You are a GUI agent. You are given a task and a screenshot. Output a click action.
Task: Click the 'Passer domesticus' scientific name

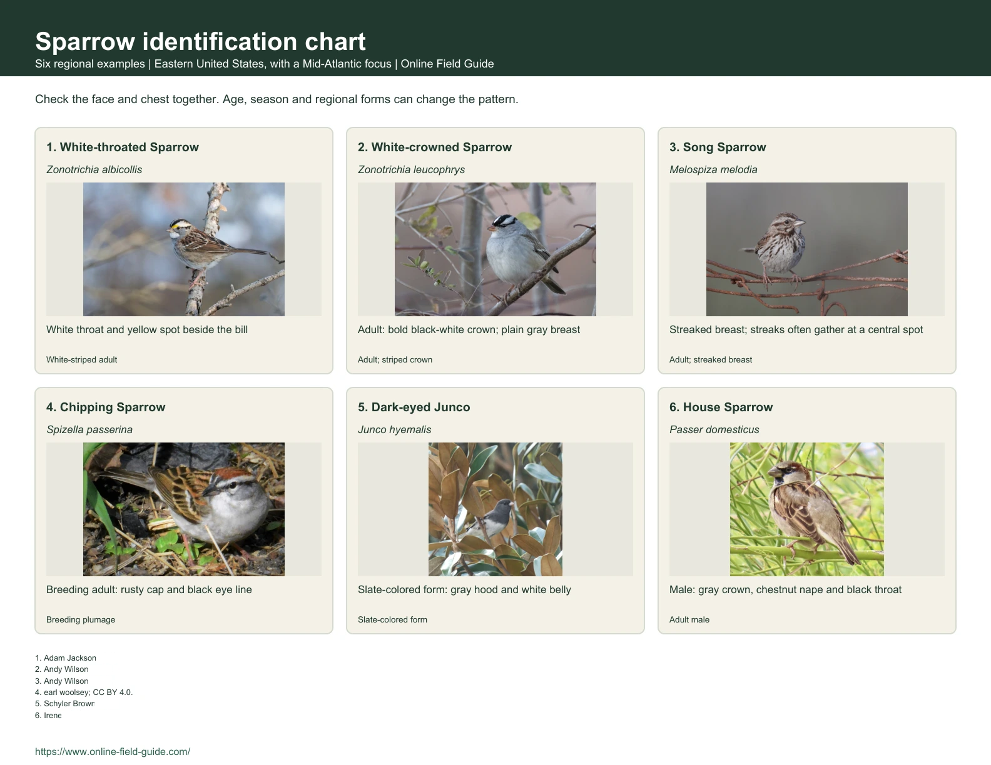(714, 429)
